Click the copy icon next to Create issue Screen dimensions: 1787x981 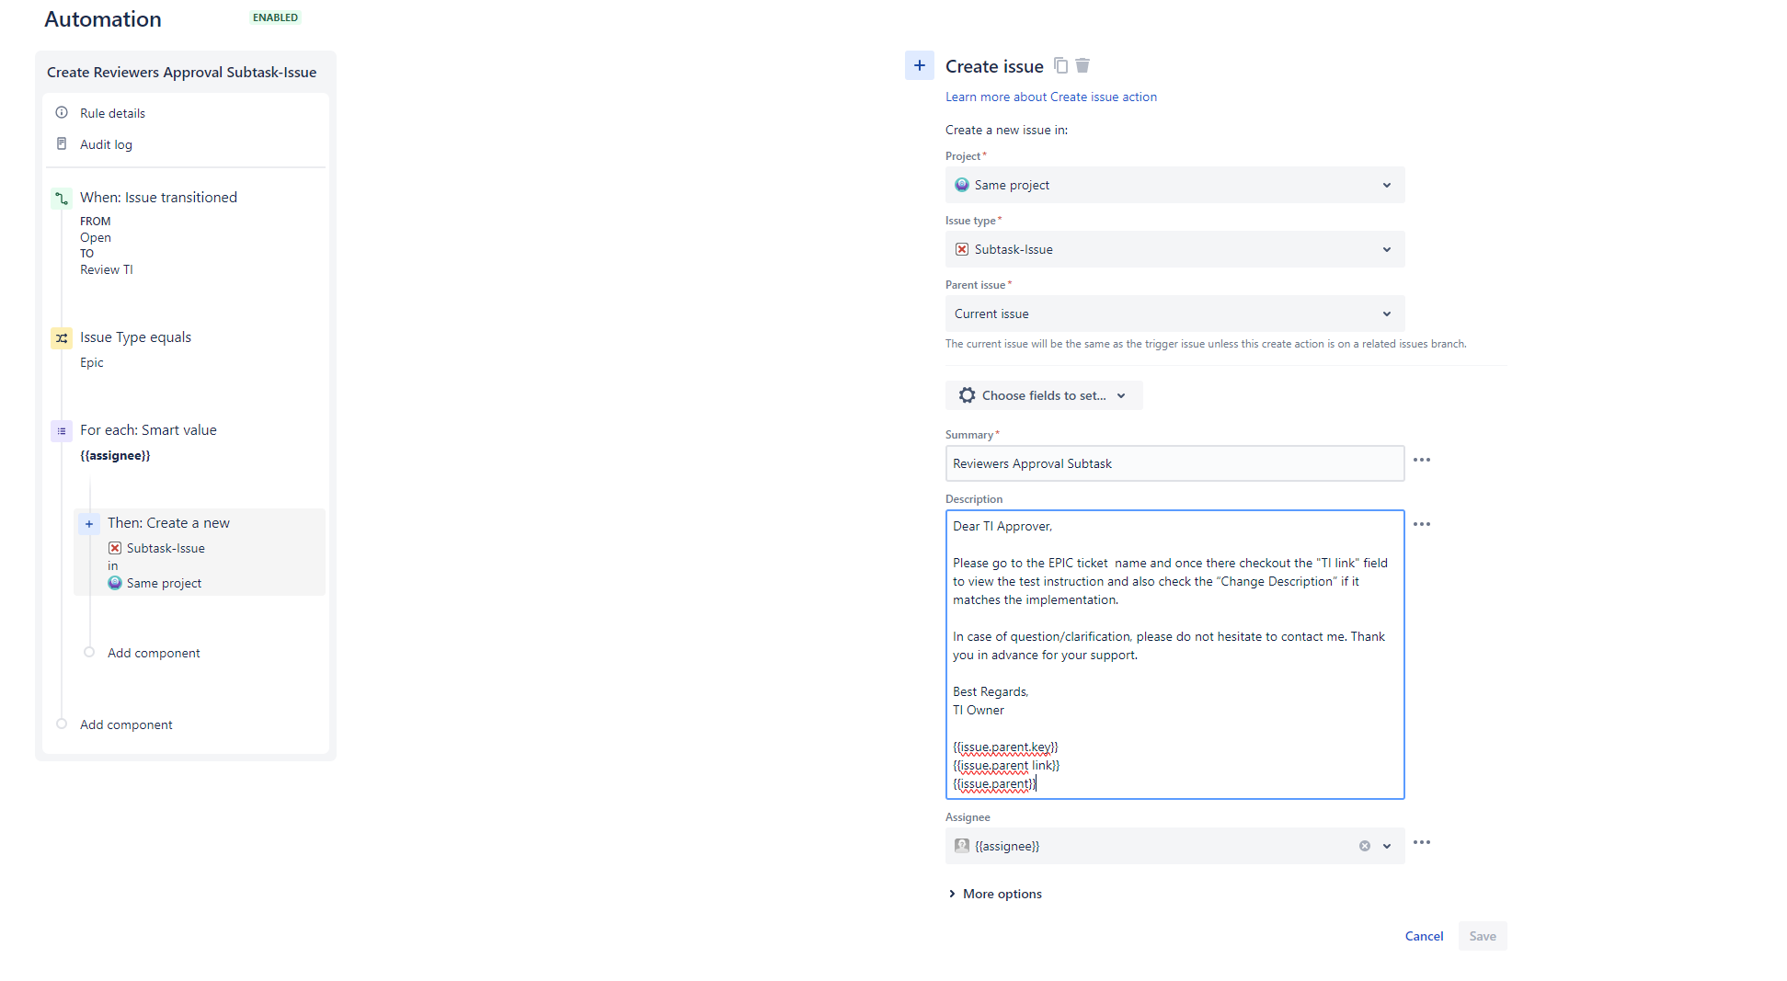click(x=1061, y=65)
